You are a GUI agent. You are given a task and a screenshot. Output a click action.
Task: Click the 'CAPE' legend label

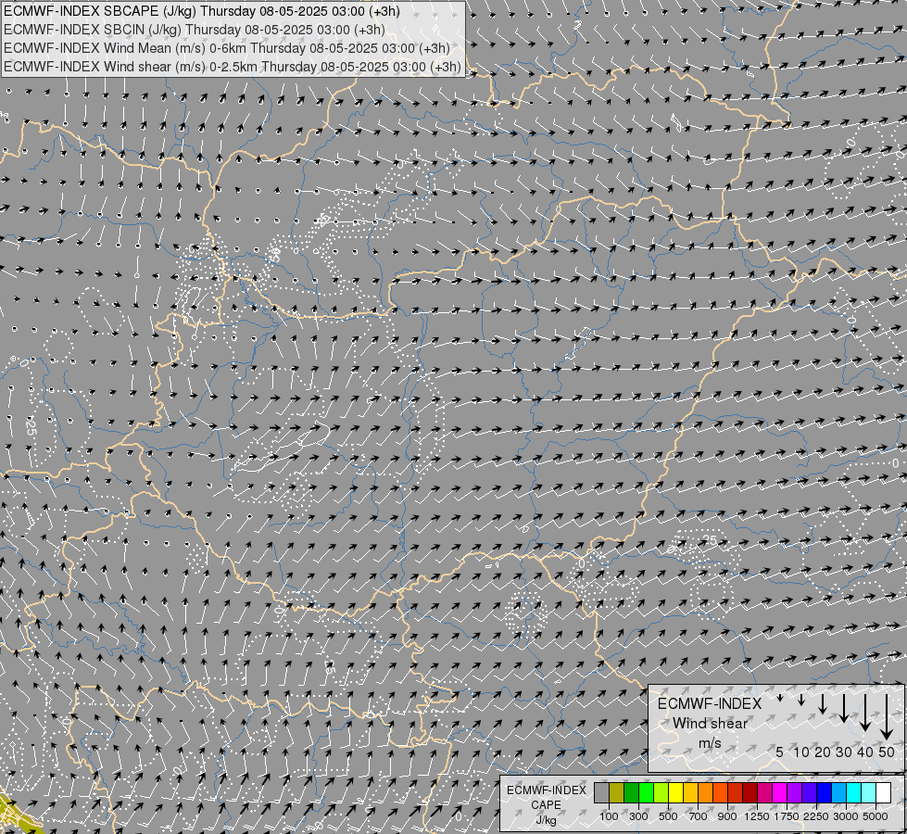[x=546, y=805]
